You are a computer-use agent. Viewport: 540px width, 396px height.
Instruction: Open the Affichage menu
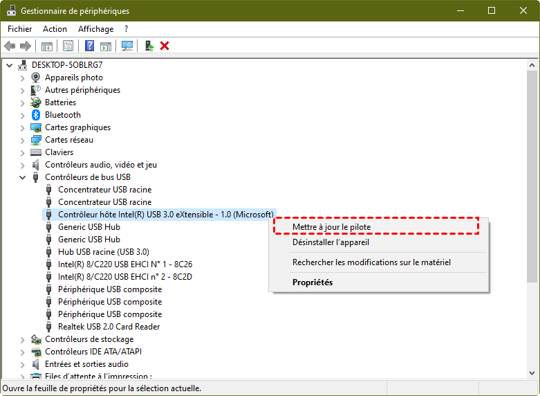(95, 29)
